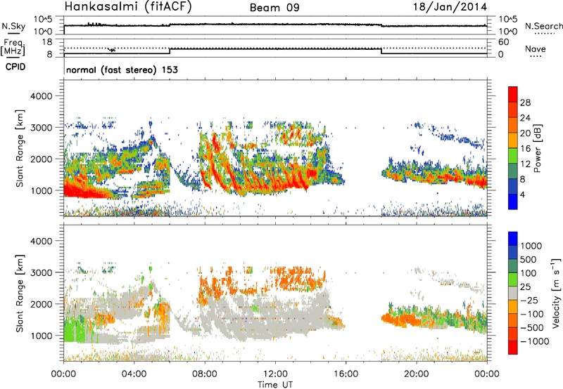Click the 04:00 time tick label
The height and width of the screenshot is (389, 563).
pyautogui.click(x=134, y=374)
